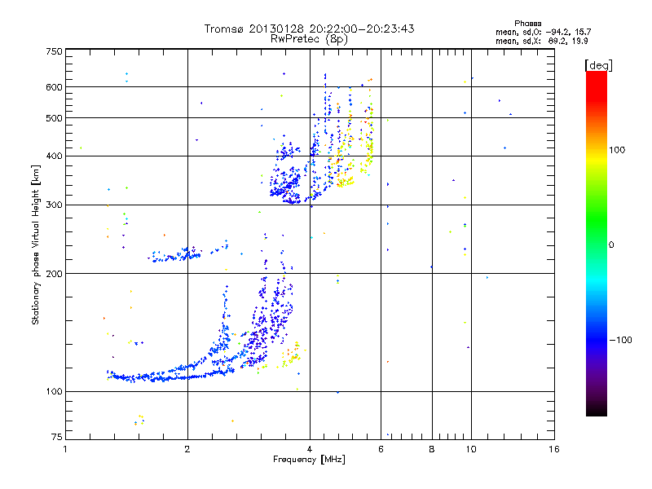Click the x-axis tick label '10'
The width and height of the screenshot is (652, 489).
pyautogui.click(x=471, y=449)
